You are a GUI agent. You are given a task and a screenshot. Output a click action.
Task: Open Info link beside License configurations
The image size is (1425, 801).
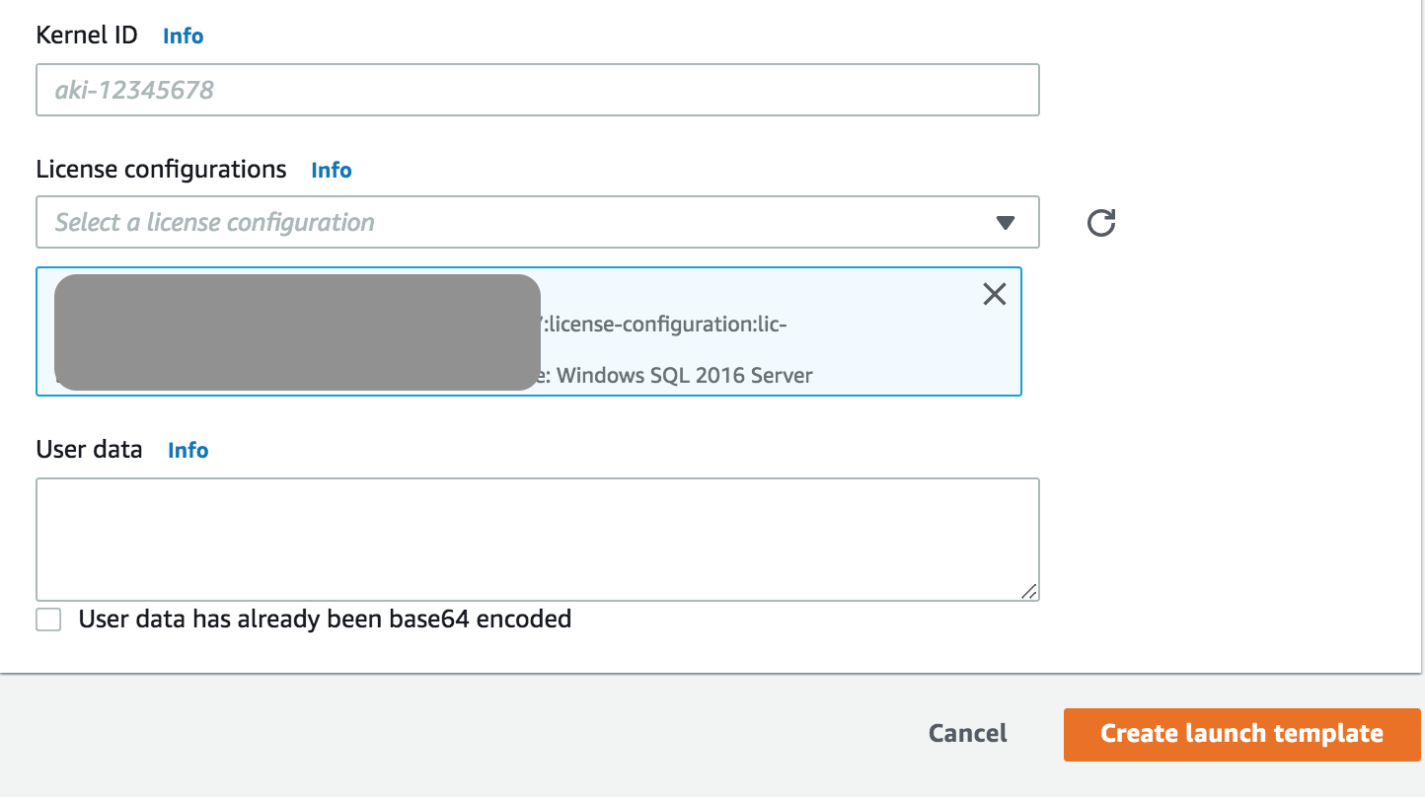coord(332,170)
